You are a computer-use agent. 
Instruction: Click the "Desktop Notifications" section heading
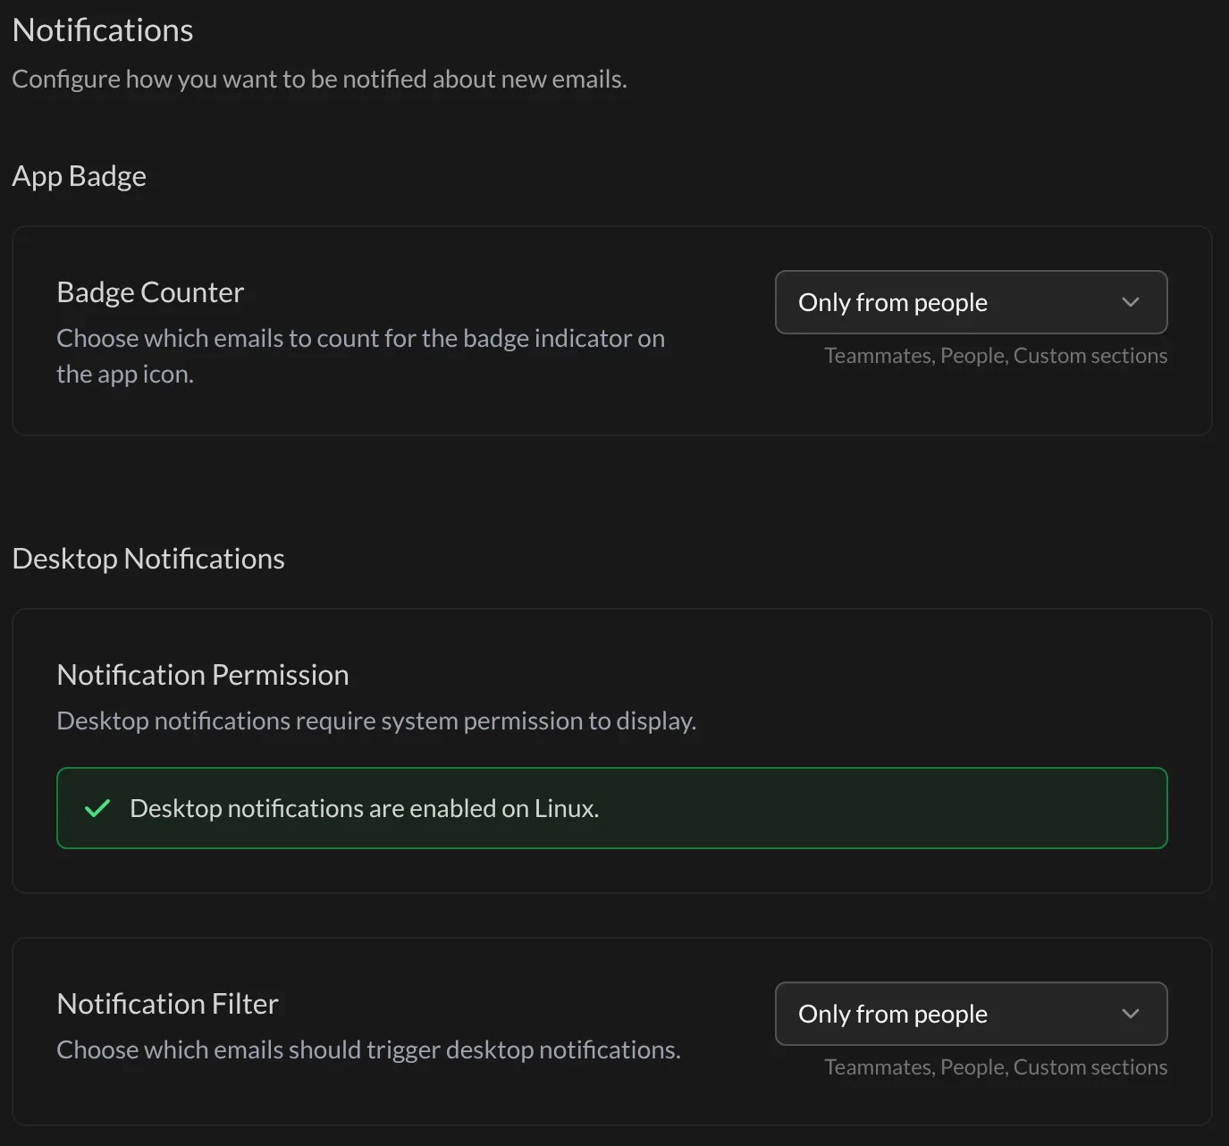point(148,559)
